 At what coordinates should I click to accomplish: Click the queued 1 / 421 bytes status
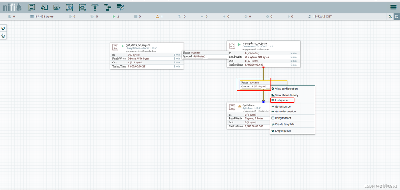tap(42, 17)
